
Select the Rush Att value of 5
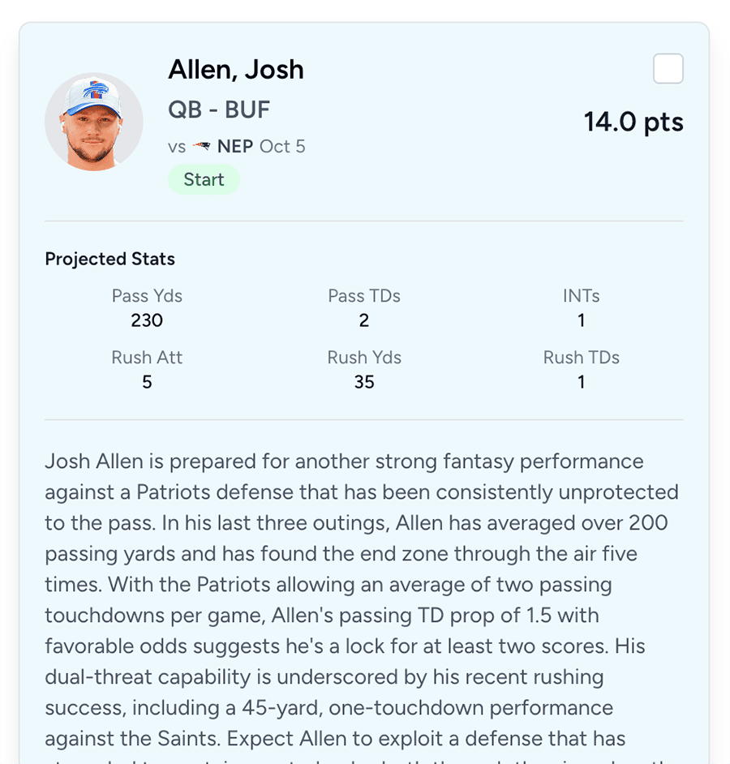(x=147, y=381)
